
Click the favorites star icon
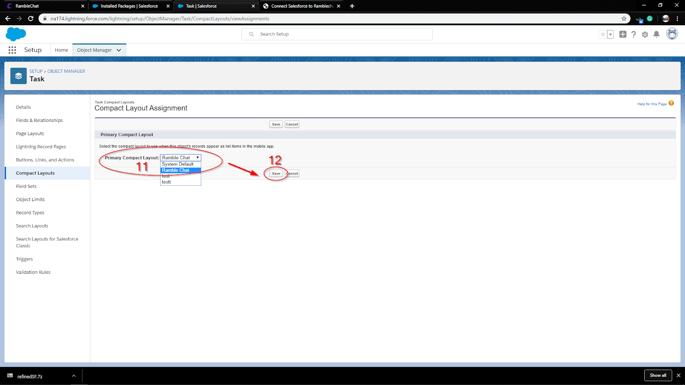coord(603,34)
